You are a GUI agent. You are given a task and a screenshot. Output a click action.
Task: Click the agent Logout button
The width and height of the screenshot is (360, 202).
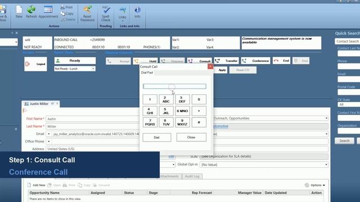click(35, 64)
